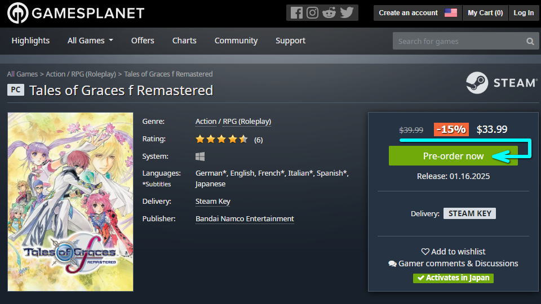This screenshot has width=541, height=304.
Task: Click Action / RPG (Roleplay) breadcrumb
Action: point(81,74)
